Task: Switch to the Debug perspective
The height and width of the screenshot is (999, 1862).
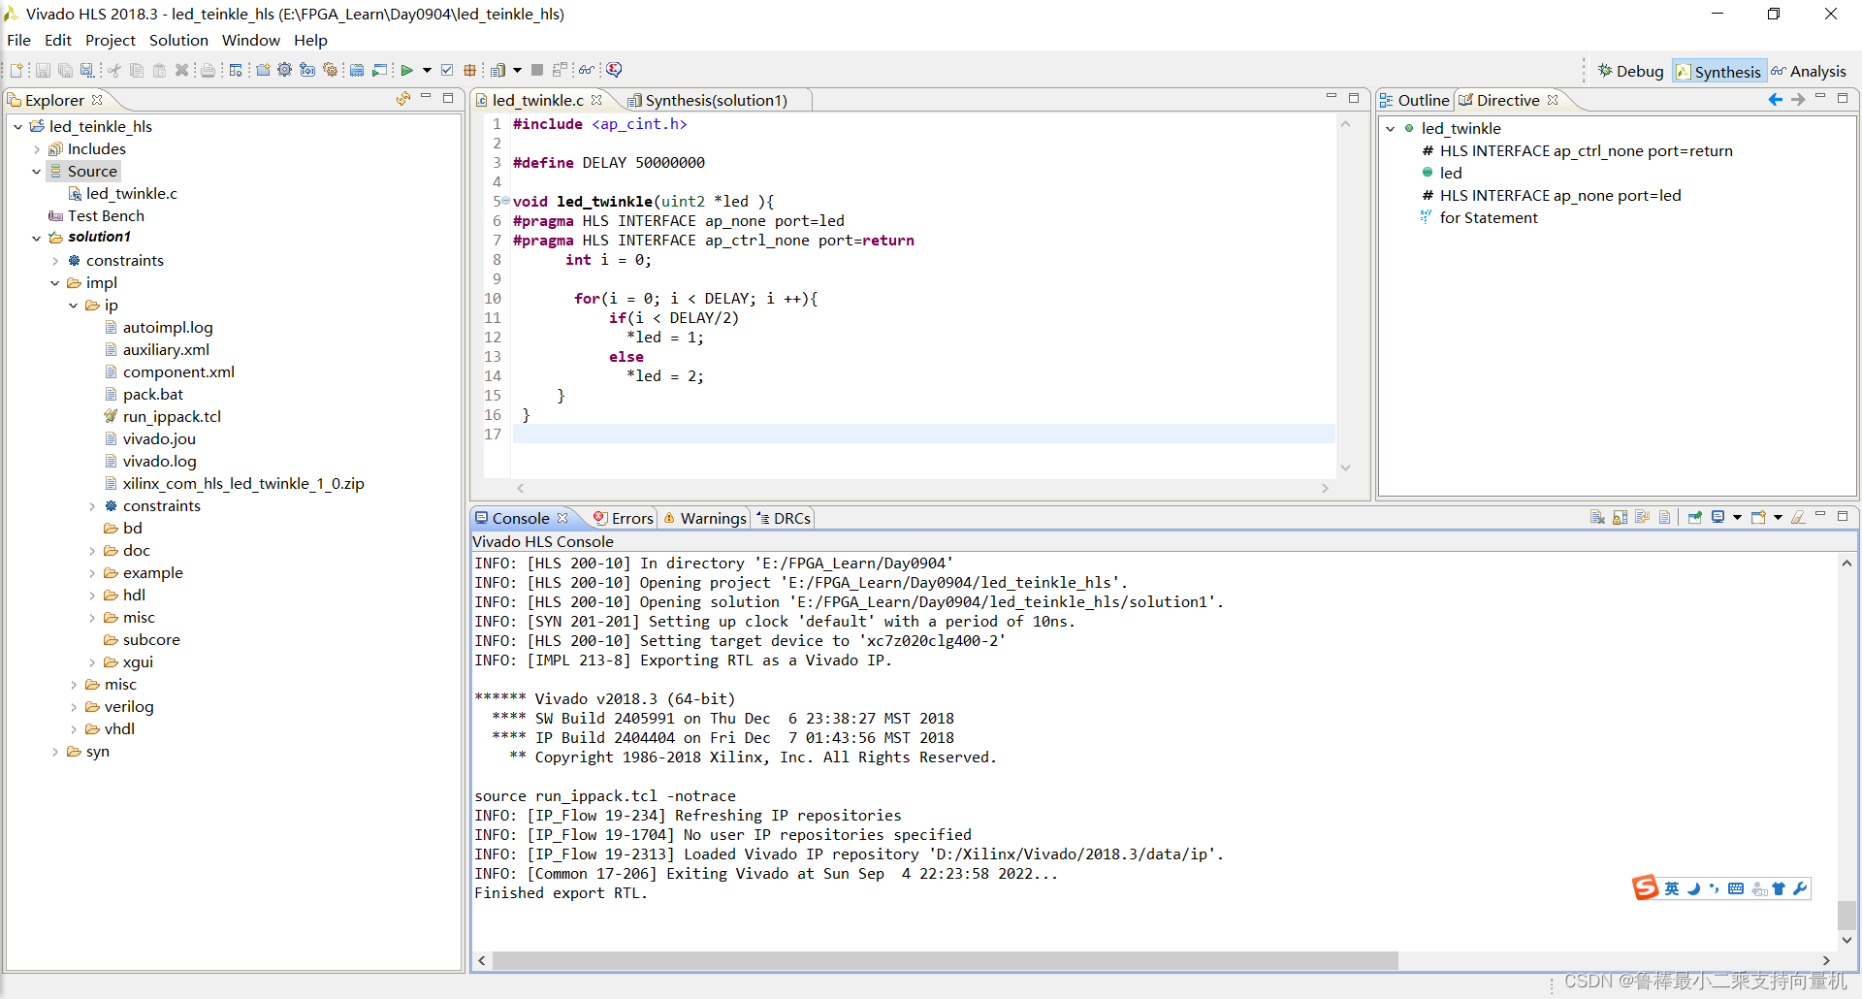Action: click(1630, 71)
